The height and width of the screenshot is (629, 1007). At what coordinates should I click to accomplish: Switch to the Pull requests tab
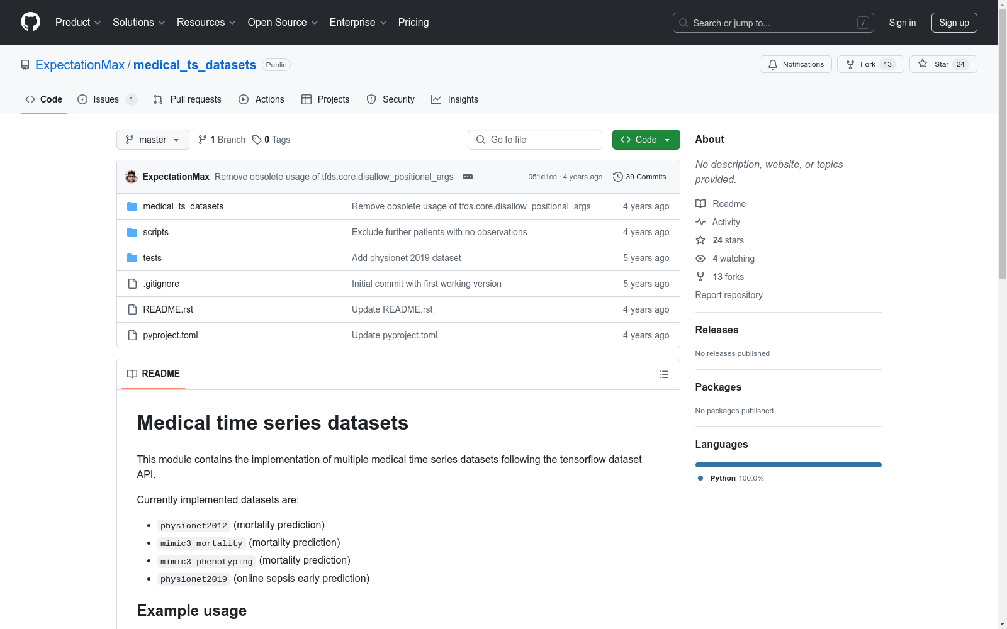tap(188, 99)
